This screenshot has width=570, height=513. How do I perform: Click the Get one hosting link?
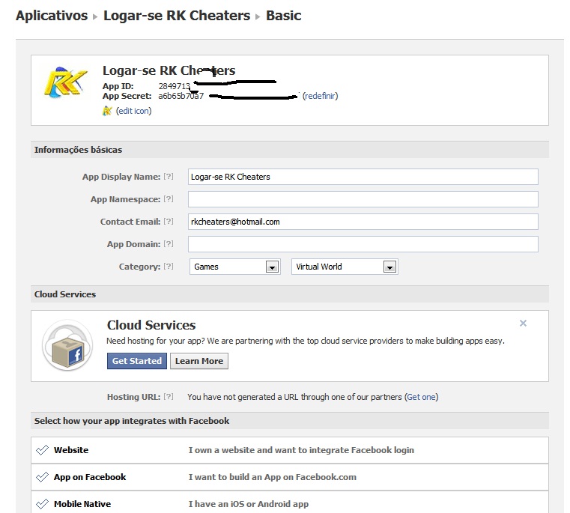(x=421, y=397)
